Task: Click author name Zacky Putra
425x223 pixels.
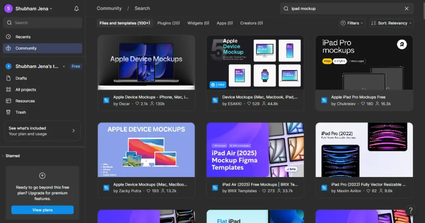Action: coord(130,191)
